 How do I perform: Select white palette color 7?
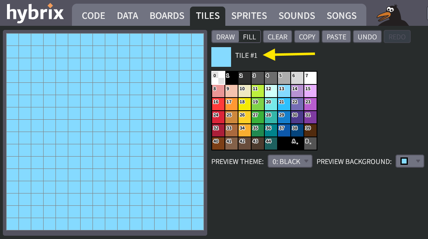tap(310, 77)
